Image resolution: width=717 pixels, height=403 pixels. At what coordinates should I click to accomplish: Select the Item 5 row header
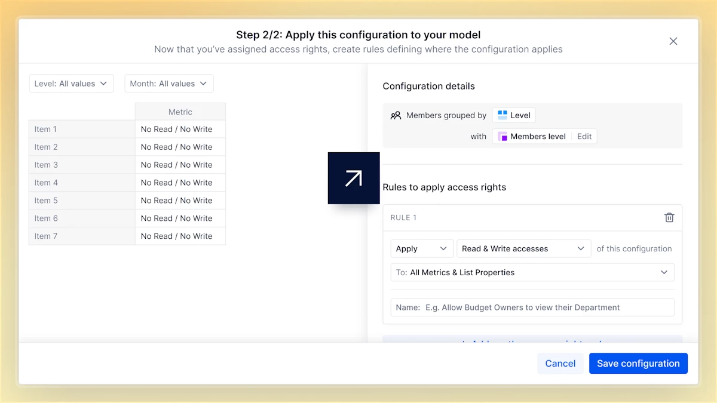[82, 201]
